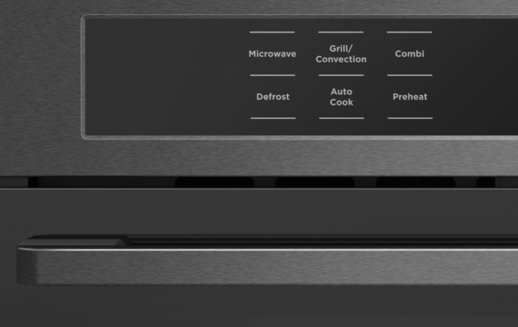The image size is (518, 327).
Task: Start the Defrost function
Action: tap(273, 97)
